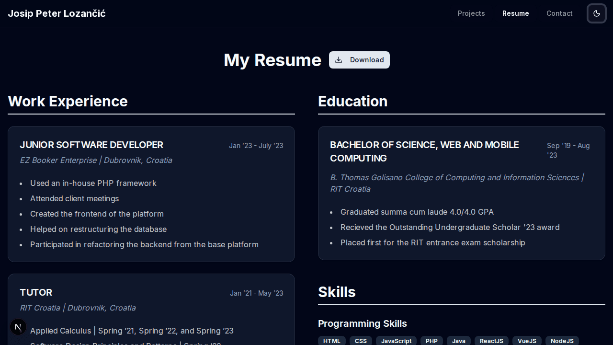Click the Josip Peter Lozančić site title
The image size is (613, 345).
(x=57, y=13)
